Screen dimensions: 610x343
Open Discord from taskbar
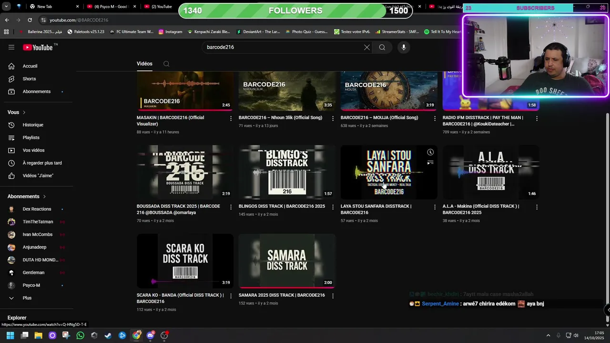click(x=151, y=335)
